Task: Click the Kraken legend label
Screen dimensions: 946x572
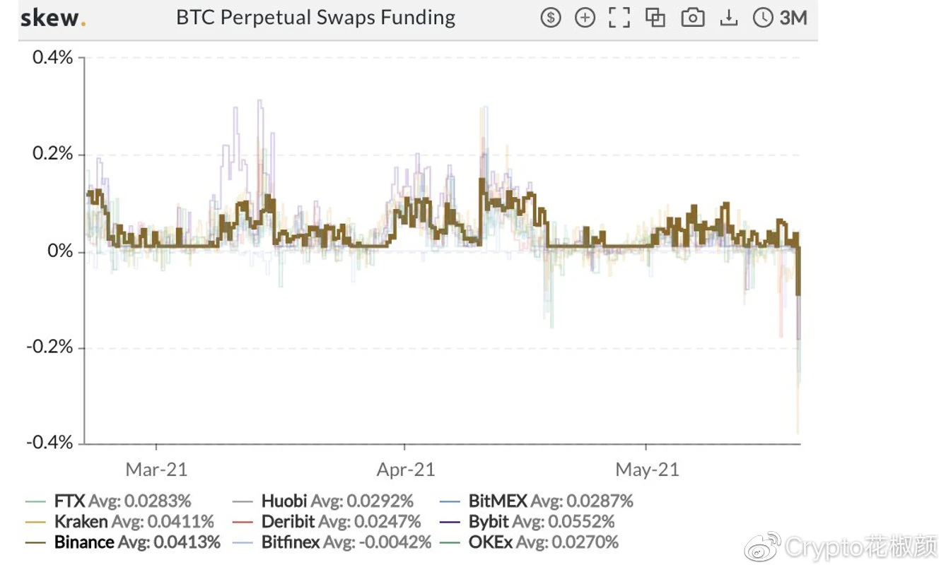Action: coord(81,522)
